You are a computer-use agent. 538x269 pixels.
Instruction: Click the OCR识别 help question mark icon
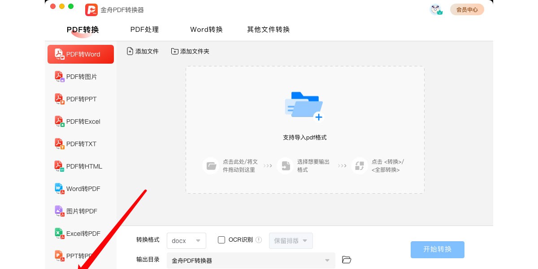coord(259,240)
